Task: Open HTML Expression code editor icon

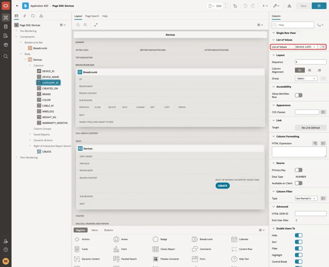Action: (x=315, y=143)
